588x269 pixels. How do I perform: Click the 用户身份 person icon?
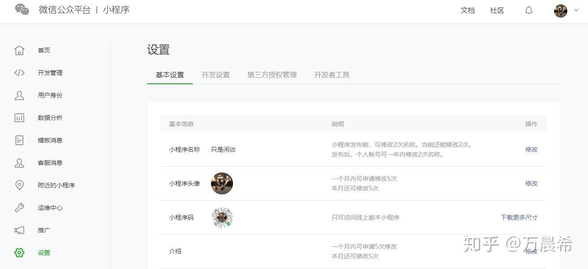tap(19, 95)
